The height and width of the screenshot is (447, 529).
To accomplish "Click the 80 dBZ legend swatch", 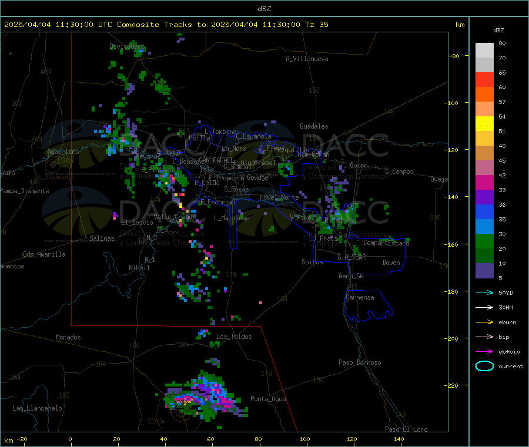I will 484,51.
